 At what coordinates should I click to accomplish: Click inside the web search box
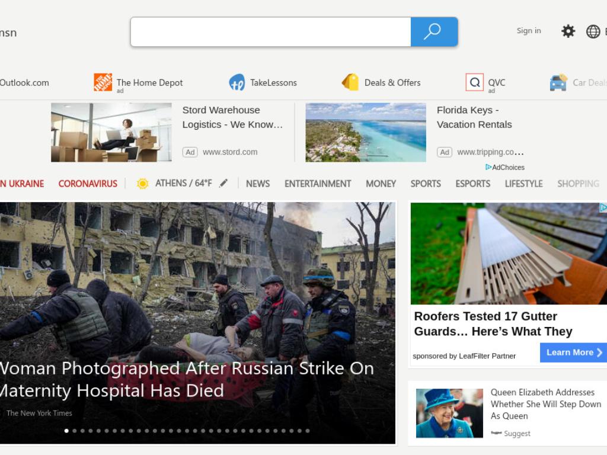[270, 32]
